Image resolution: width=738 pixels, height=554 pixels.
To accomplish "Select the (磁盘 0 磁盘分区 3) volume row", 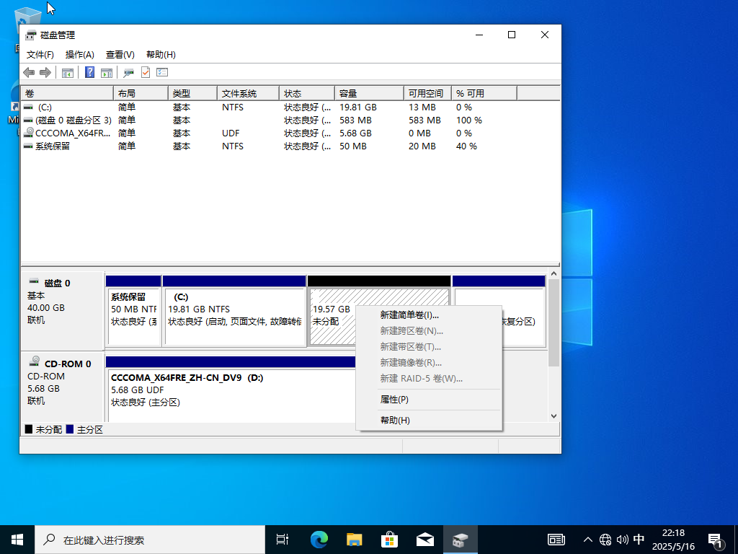I will click(x=290, y=120).
